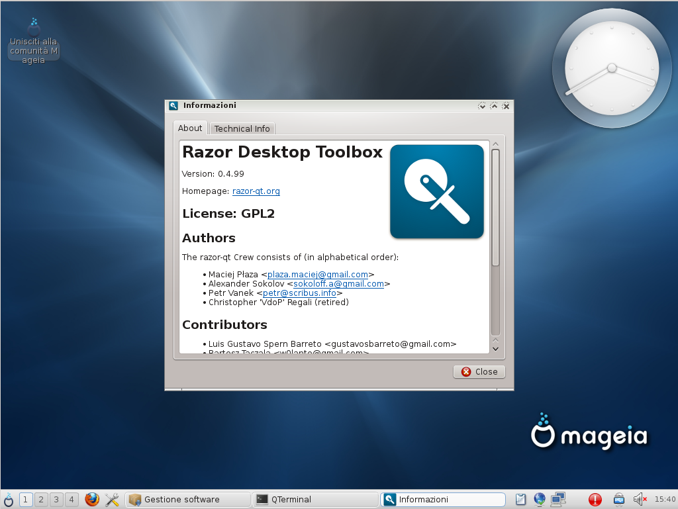Viewport: 678px width, 509px height.
Task: Switch to Gestione software taskbar window
Action: (x=188, y=500)
